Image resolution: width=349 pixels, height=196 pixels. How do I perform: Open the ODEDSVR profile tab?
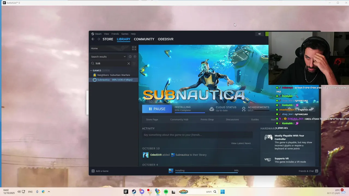[166, 39]
